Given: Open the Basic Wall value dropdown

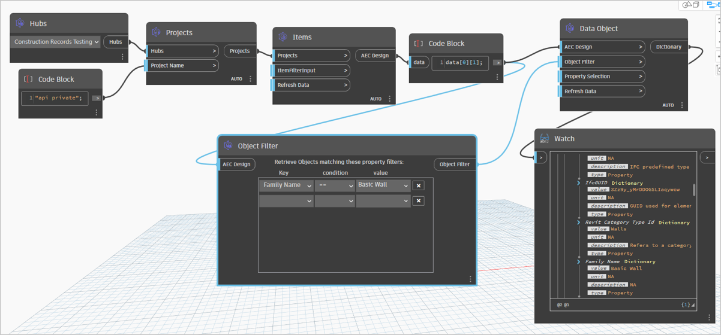Looking at the screenshot, I should 383,185.
